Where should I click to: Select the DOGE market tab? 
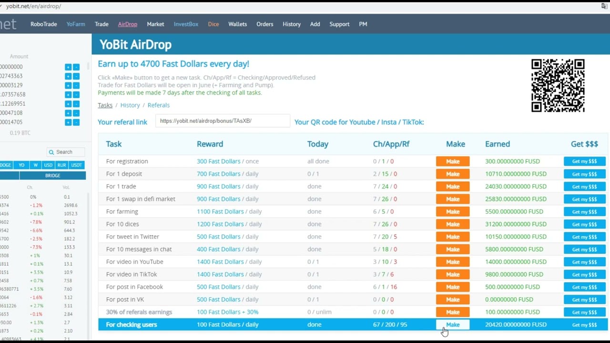[5, 165]
